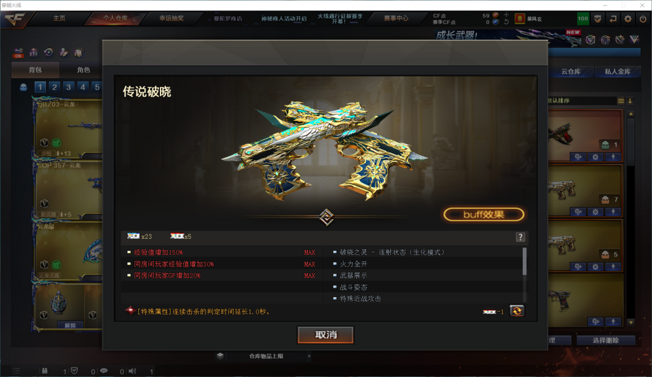
Task: Open the mouse settings icon
Action: pyautogui.click(x=78, y=52)
